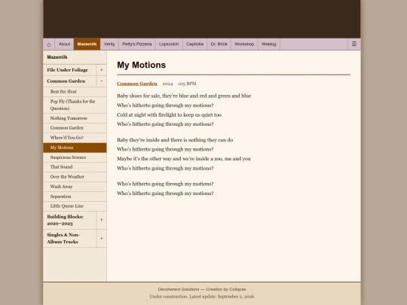Open the Weblog tab
Viewport: 407px width, 305px height.
click(x=268, y=44)
